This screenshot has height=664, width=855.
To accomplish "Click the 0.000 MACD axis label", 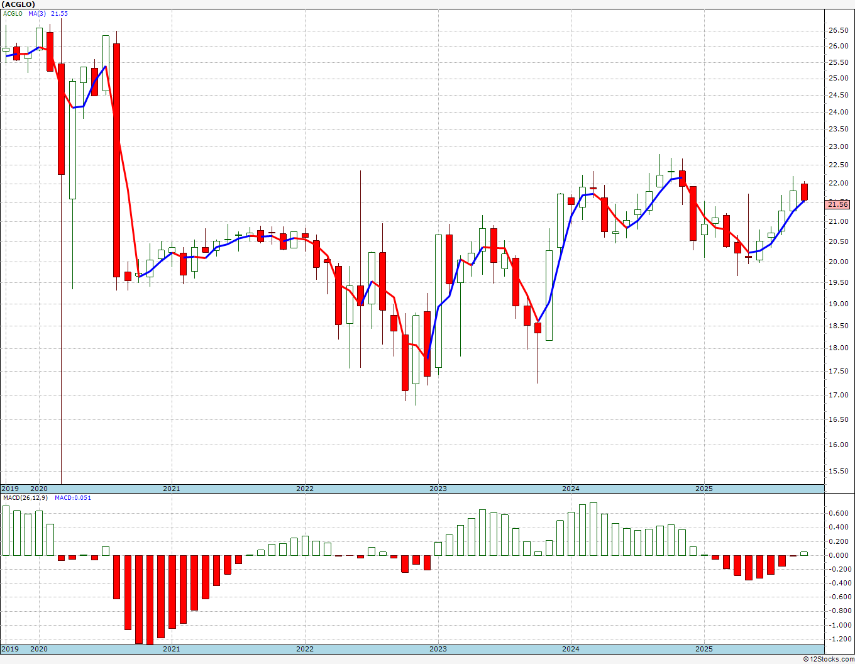I will (x=839, y=556).
